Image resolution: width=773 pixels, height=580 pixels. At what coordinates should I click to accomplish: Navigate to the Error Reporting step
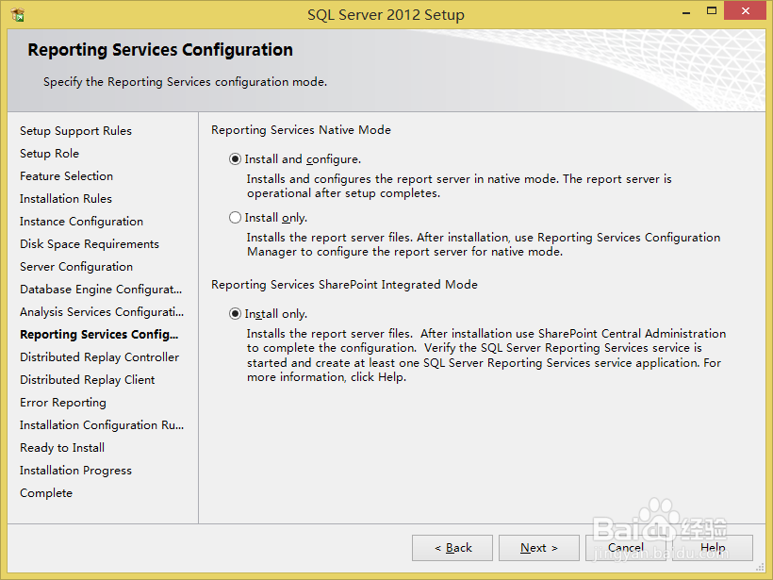click(62, 402)
